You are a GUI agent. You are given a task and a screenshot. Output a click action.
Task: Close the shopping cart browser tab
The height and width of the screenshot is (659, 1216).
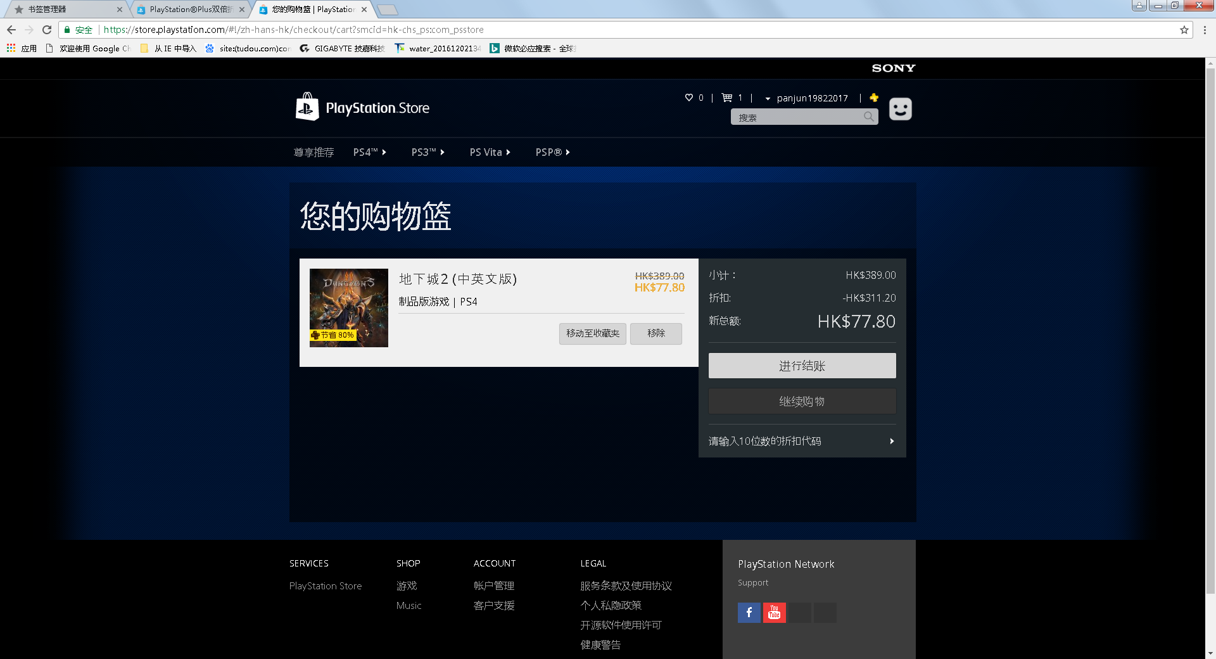pos(364,10)
